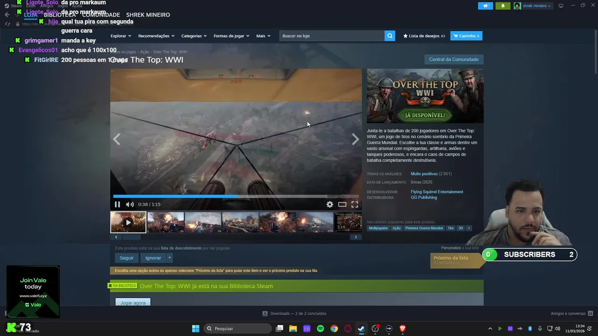598x336 pixels.
Task: Show the next media with the right arrow
Action: click(356, 139)
